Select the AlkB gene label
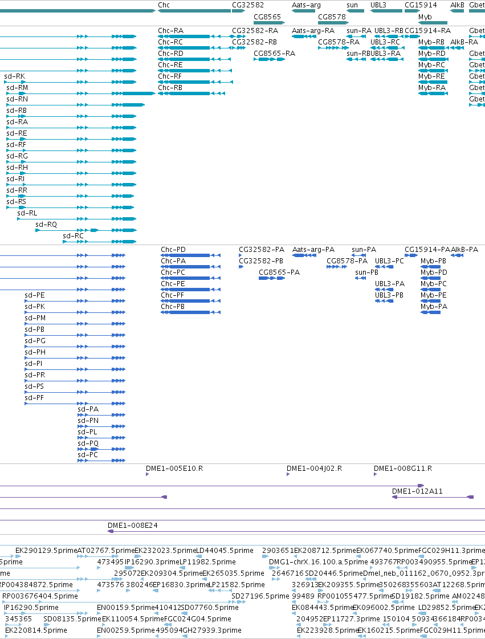The height and width of the screenshot is (639, 485). click(457, 5)
